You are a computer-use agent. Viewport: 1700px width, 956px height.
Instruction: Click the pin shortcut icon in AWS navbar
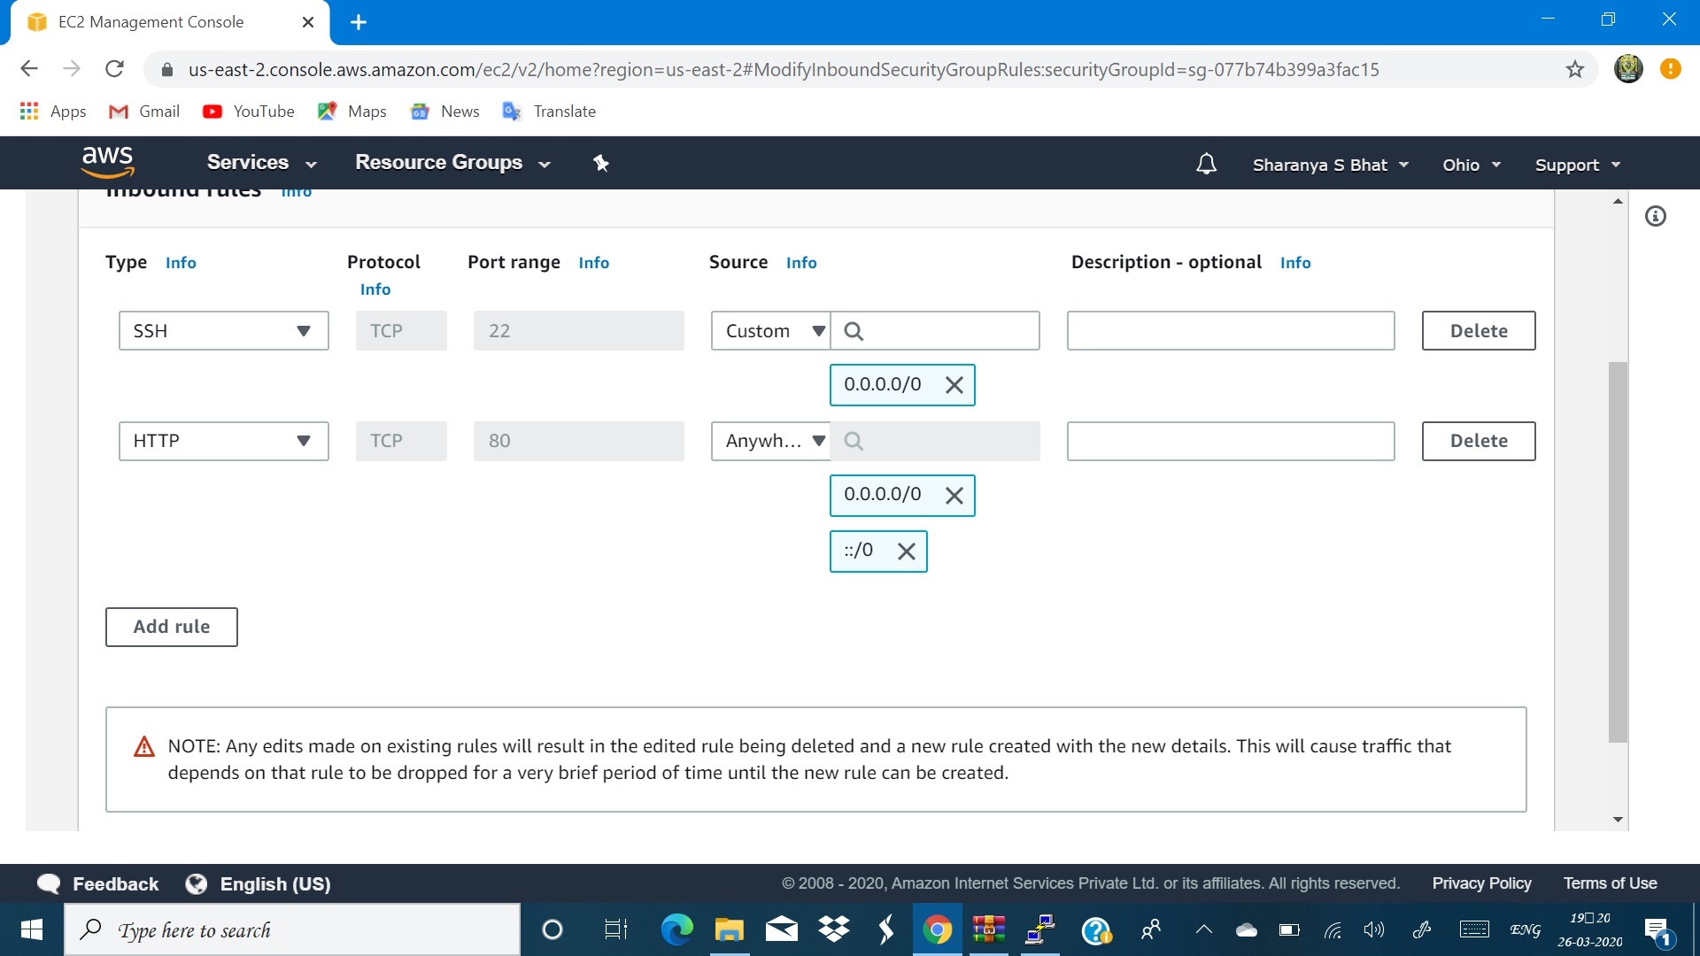point(601,163)
